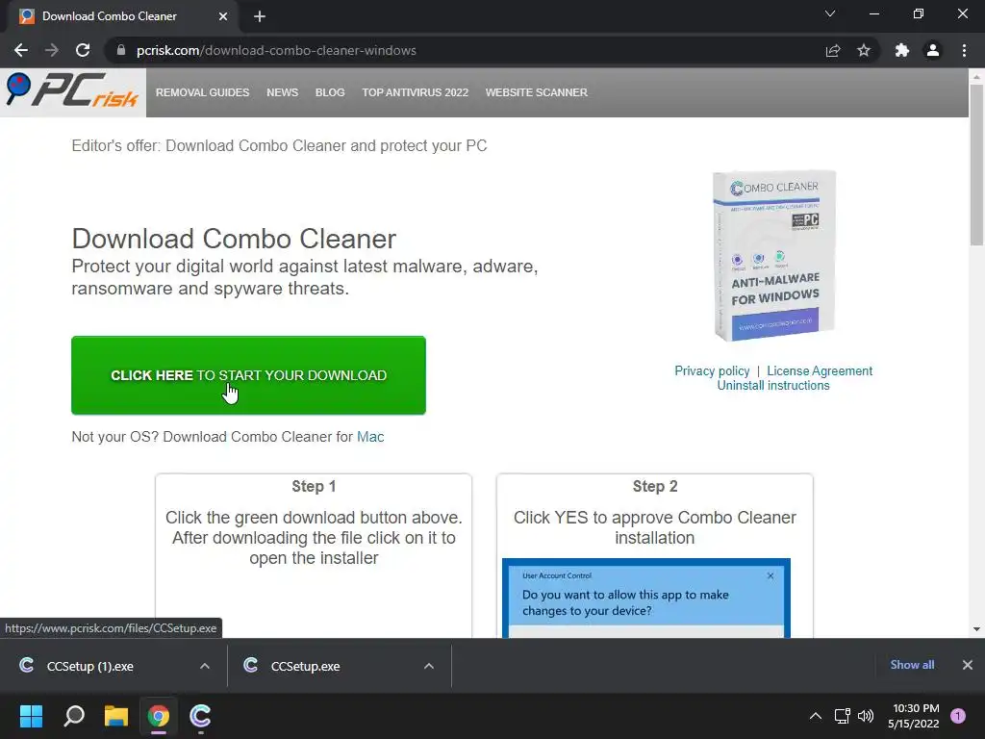Viewport: 985px width, 739px height.
Task: Click the Combo Cleaner product box image
Action: coord(774,255)
